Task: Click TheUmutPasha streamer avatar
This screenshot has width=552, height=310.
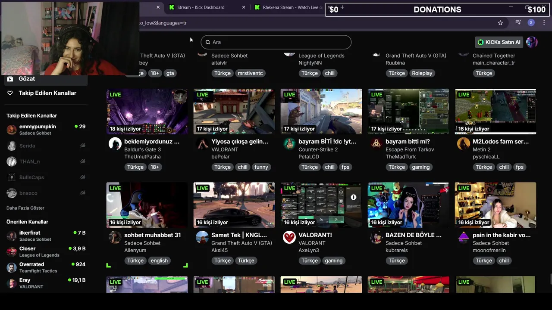Action: [x=115, y=143]
